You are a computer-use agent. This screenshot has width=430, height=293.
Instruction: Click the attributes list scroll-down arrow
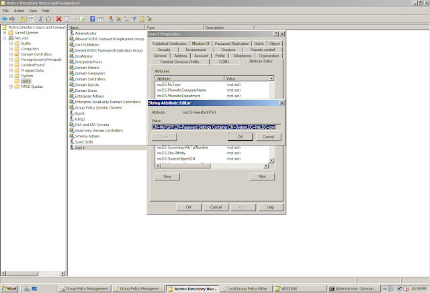pos(271,160)
